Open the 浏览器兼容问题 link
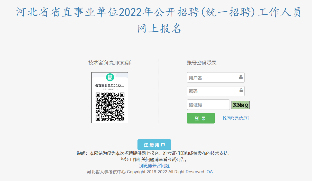Screen dimensions: 312x181 pyautogui.click(x=154, y=166)
